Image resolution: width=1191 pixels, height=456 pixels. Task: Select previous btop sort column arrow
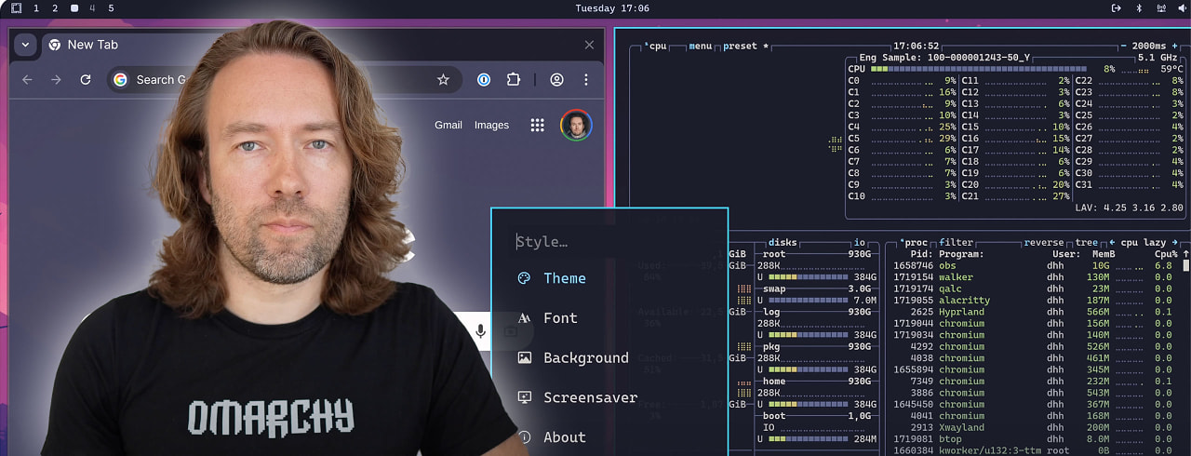[x=1111, y=243]
